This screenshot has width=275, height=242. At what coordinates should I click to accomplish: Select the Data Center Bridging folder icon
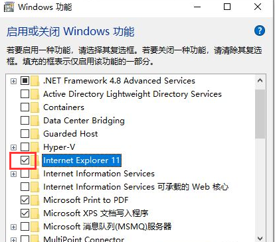pyautogui.click(x=35, y=121)
